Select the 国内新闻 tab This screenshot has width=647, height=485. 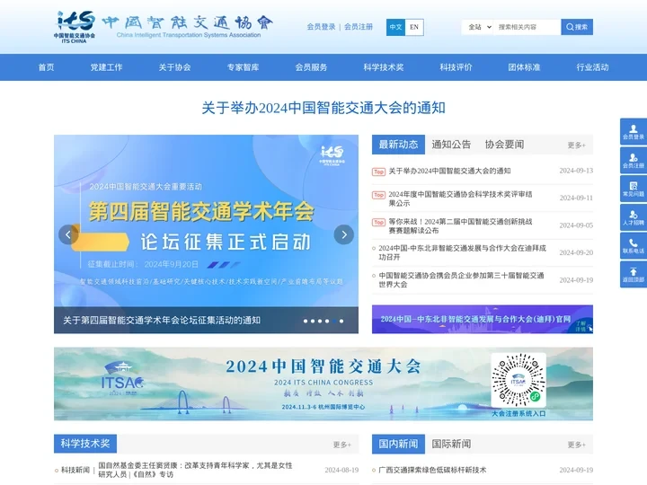(398, 444)
